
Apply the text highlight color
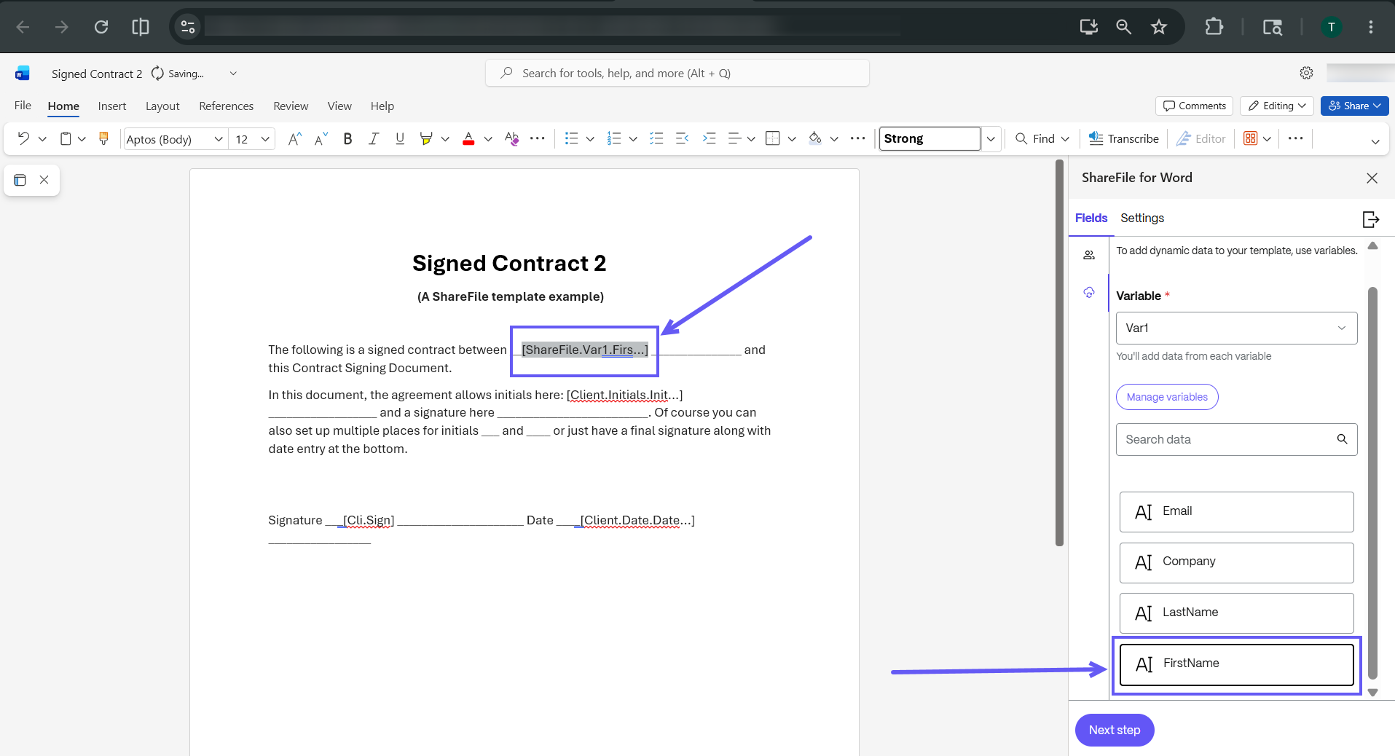click(426, 138)
